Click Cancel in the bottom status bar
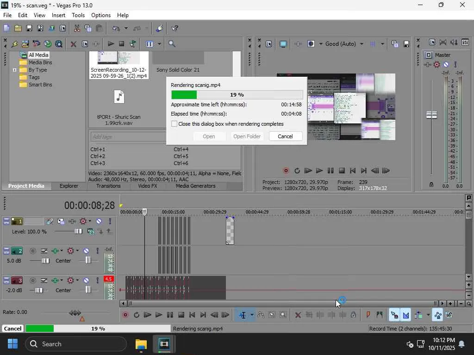This screenshot has height=355, width=474. point(12,329)
